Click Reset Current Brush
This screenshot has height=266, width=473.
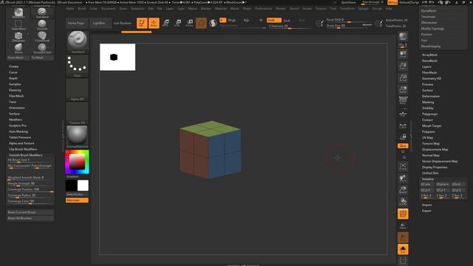click(30, 212)
